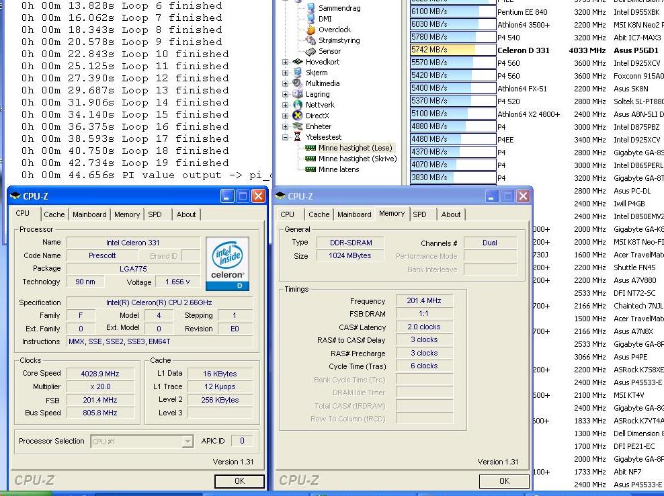Click the Multimedia speaker icon
664x496 pixels.
point(298,83)
